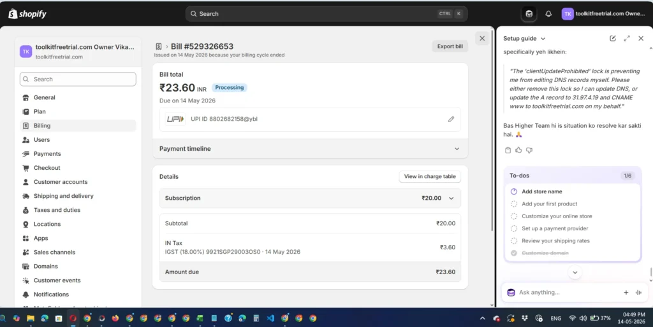Viewport: 653px width, 327px height.
Task: Expand the Subscription ₹20.00 row
Action: pyautogui.click(x=310, y=198)
